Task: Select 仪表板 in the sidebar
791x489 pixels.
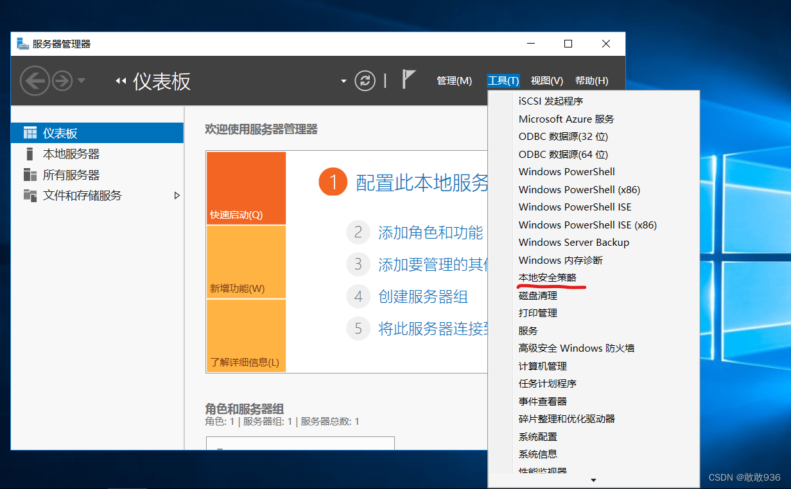Action: (98, 133)
